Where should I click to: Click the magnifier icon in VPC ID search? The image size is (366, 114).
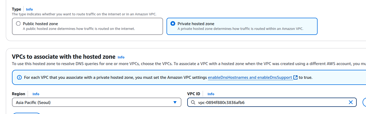tap(193, 102)
